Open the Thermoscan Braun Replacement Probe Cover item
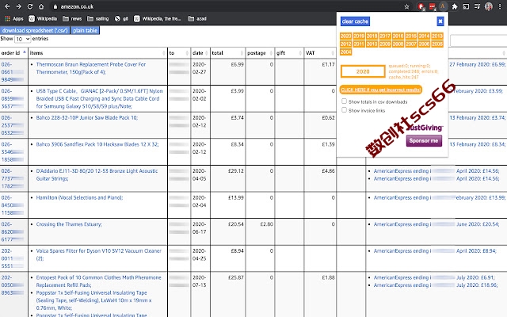The width and height of the screenshot is (507, 317). coord(91,68)
